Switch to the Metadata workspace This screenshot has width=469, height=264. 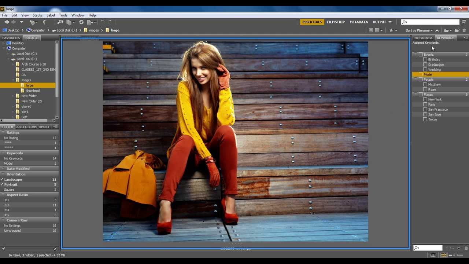(359, 22)
